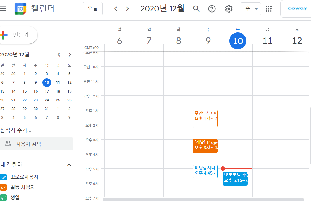The image size is (311, 202).
Task: Click the Google Calendar logo
Action: tap(20, 9)
